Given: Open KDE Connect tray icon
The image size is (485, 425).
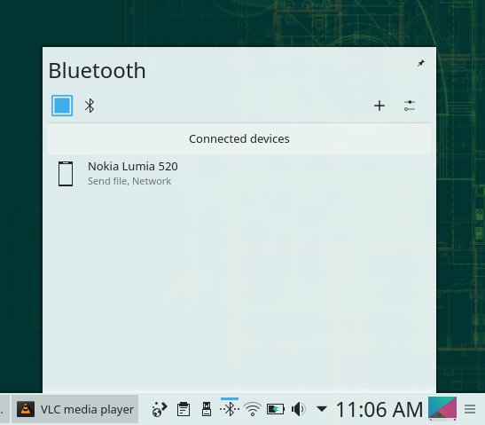Looking at the screenshot, I should pos(160,409).
